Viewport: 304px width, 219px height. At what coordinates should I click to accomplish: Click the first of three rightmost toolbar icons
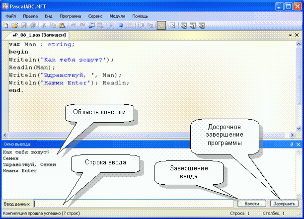tap(184, 25)
